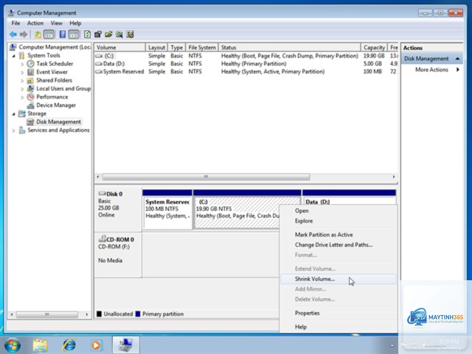Click the Back arrow toolbar icon
Screen dimensions: 472x354
point(13,34)
